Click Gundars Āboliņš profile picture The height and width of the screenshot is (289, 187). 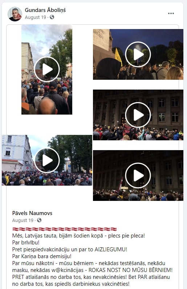[x=15, y=14]
